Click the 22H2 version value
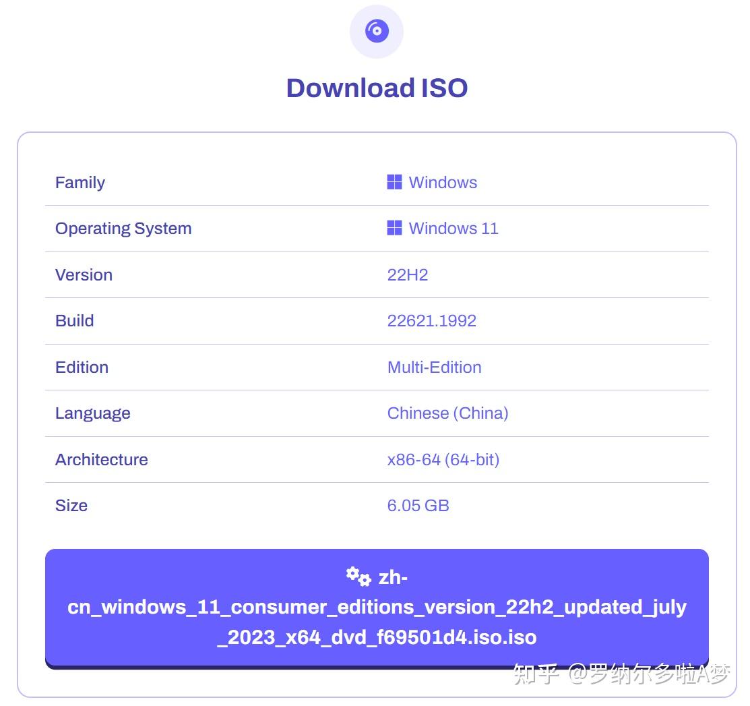The image size is (750, 706). (408, 274)
